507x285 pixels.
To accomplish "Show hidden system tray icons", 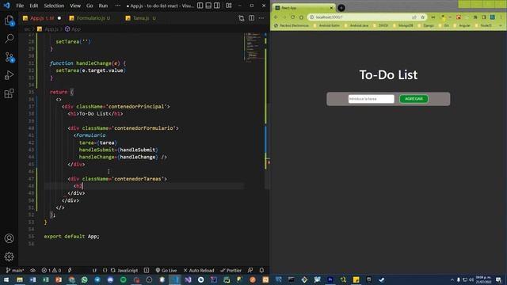I will coord(452,279).
